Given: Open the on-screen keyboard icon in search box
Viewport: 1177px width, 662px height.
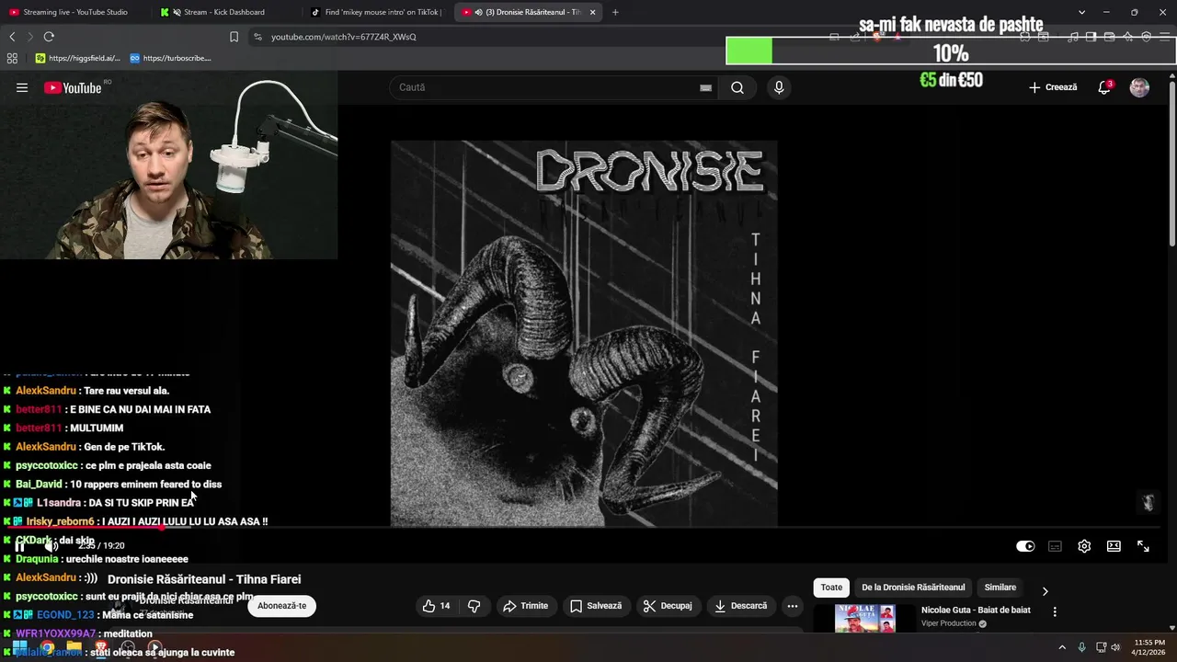Looking at the screenshot, I should pyautogui.click(x=705, y=87).
